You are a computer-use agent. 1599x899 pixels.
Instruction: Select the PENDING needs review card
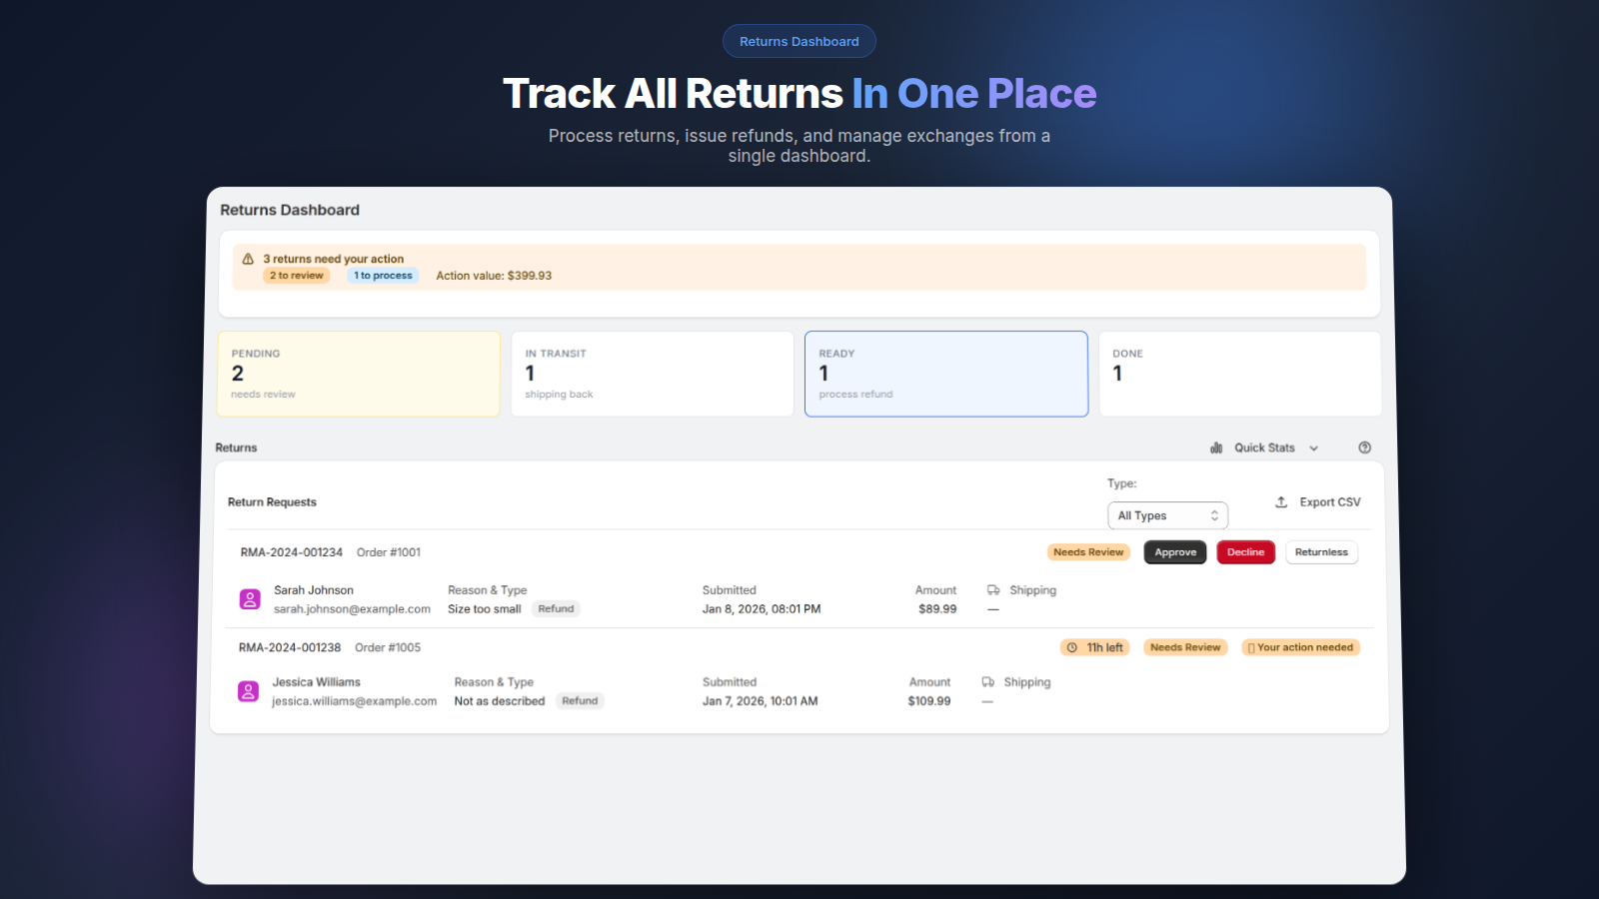pyautogui.click(x=358, y=374)
